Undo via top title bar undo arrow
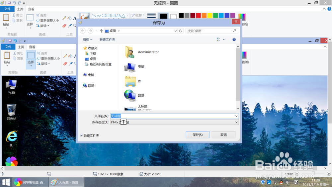Viewport: 332px width, 187px height. tap(14, 3)
